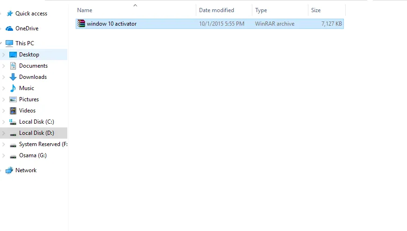The width and height of the screenshot is (407, 231).
Task: Select This PC label in navigation pane
Action: (25, 43)
